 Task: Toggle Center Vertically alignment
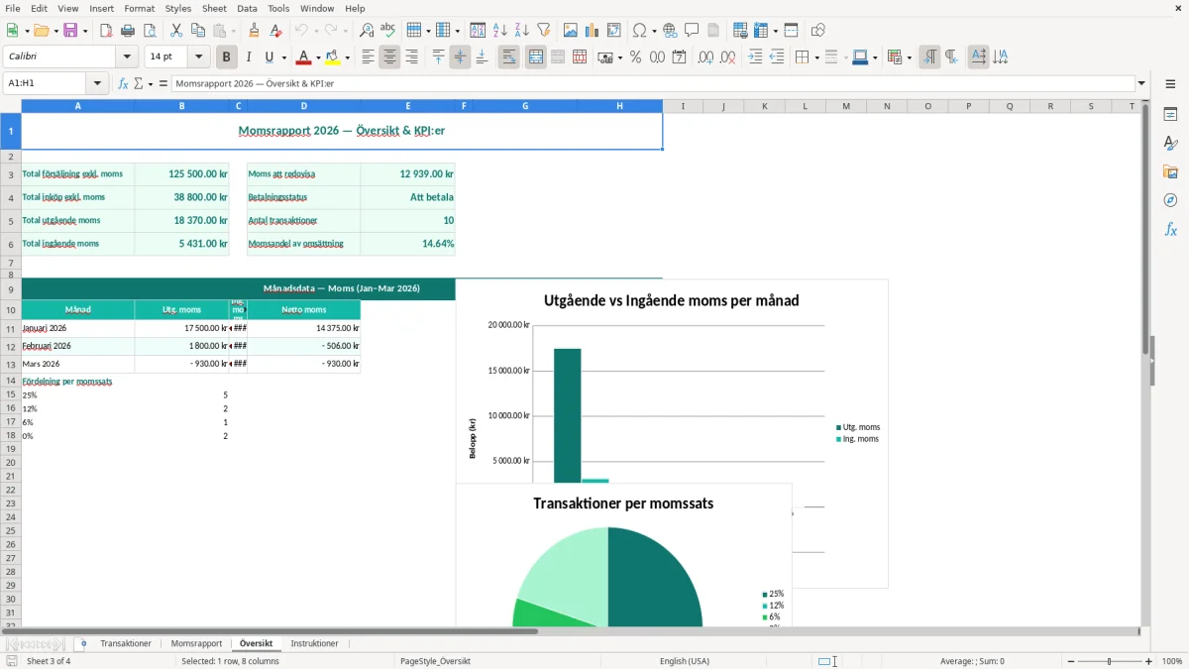460,57
